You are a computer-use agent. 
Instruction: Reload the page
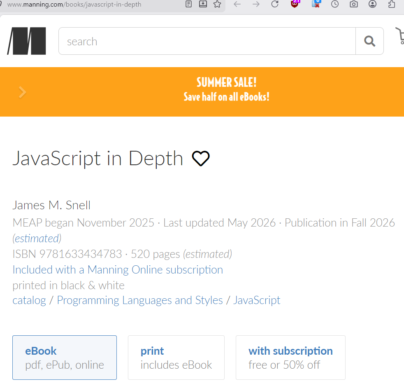pyautogui.click(x=275, y=4)
